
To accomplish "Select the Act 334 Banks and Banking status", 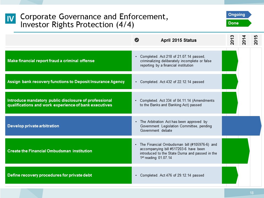I will [x=177, y=103].
